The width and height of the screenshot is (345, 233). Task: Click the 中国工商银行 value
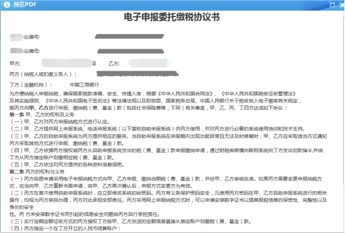[x=85, y=85]
